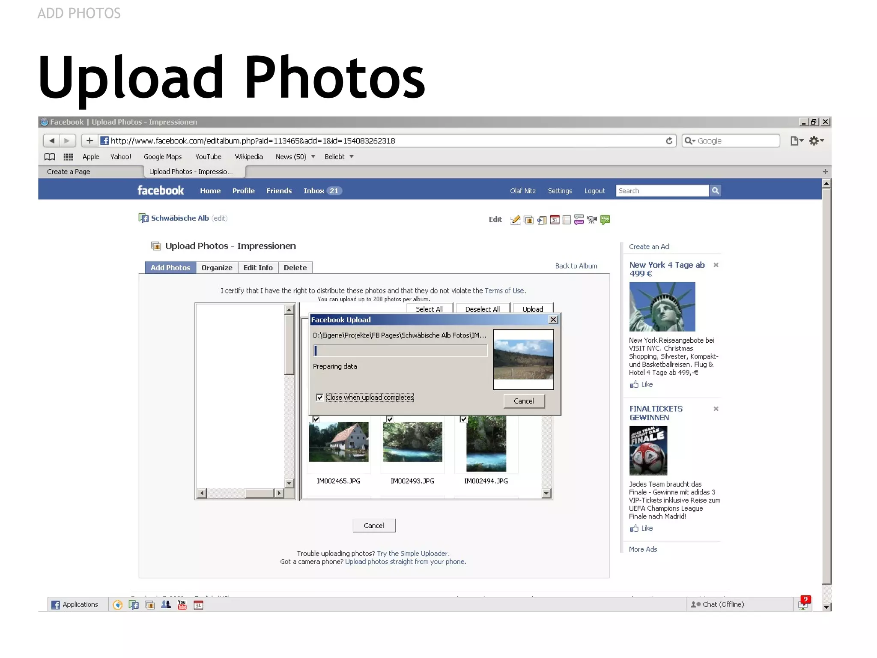Open the Events calendar icon in bottom bar
This screenshot has height=658, width=877.
coord(198,604)
